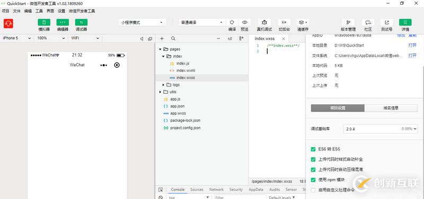Screen dimensions: 424x199
Task: Open the 设置 menu
Action: tap(61, 11)
